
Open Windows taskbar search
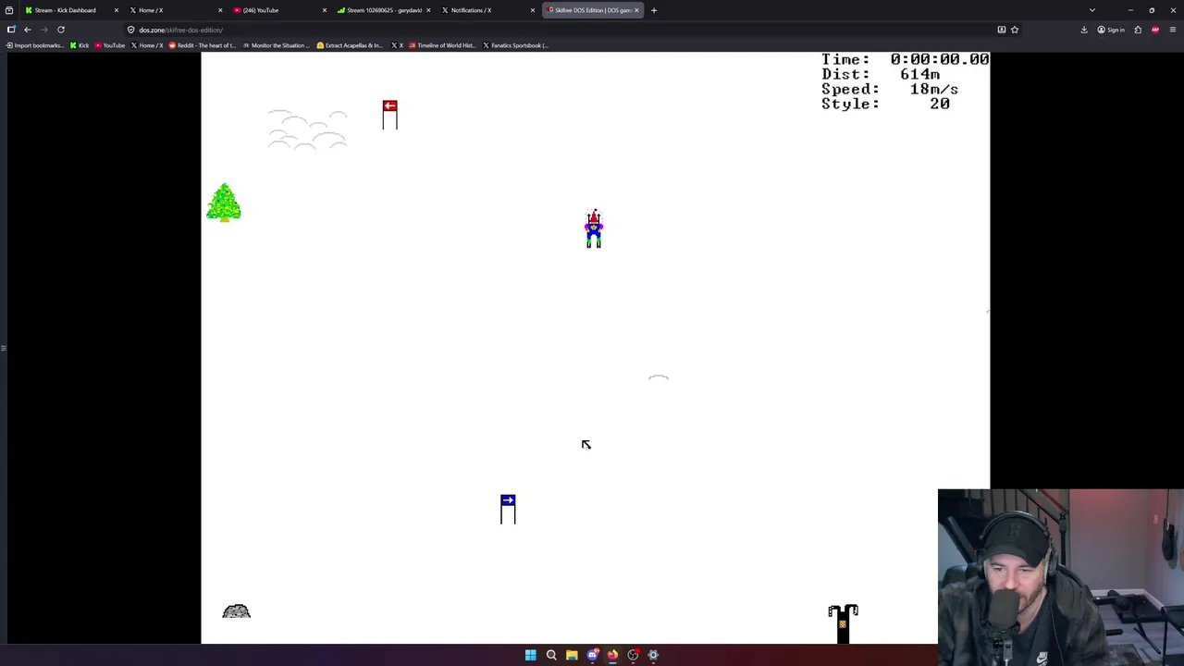point(551,655)
